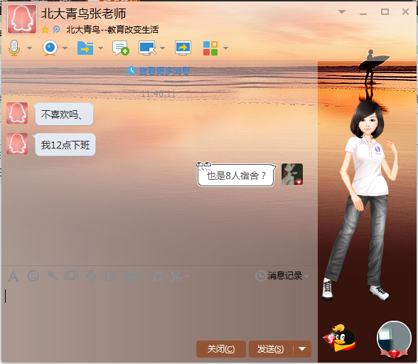The width and height of the screenshot is (418, 364).
Task: Send a window shake nudge
Action: coord(71,276)
